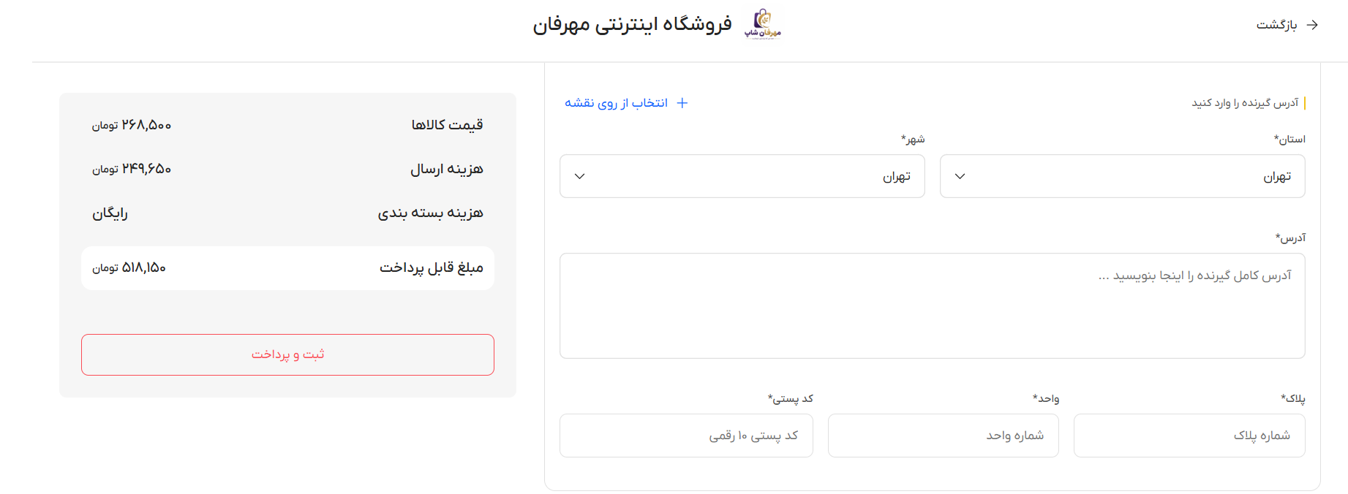Click the شماره واحد input field

pos(943,436)
